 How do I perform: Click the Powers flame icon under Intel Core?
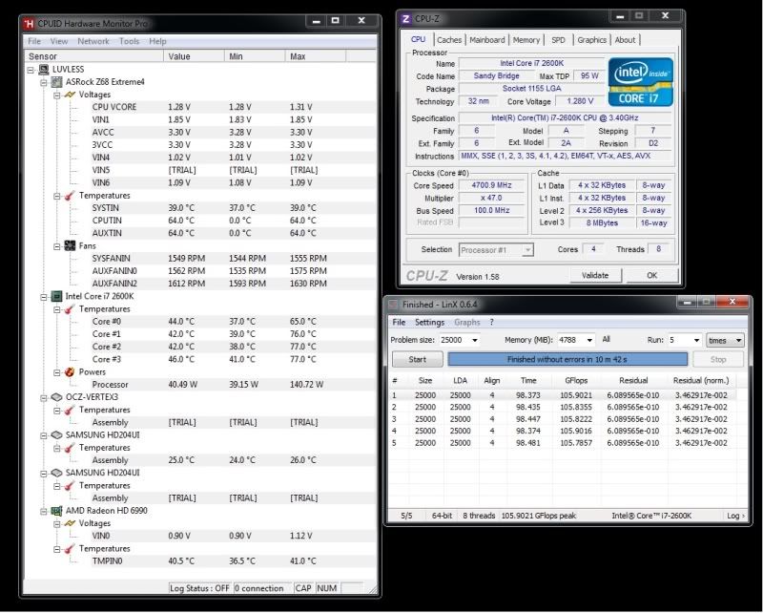70,371
